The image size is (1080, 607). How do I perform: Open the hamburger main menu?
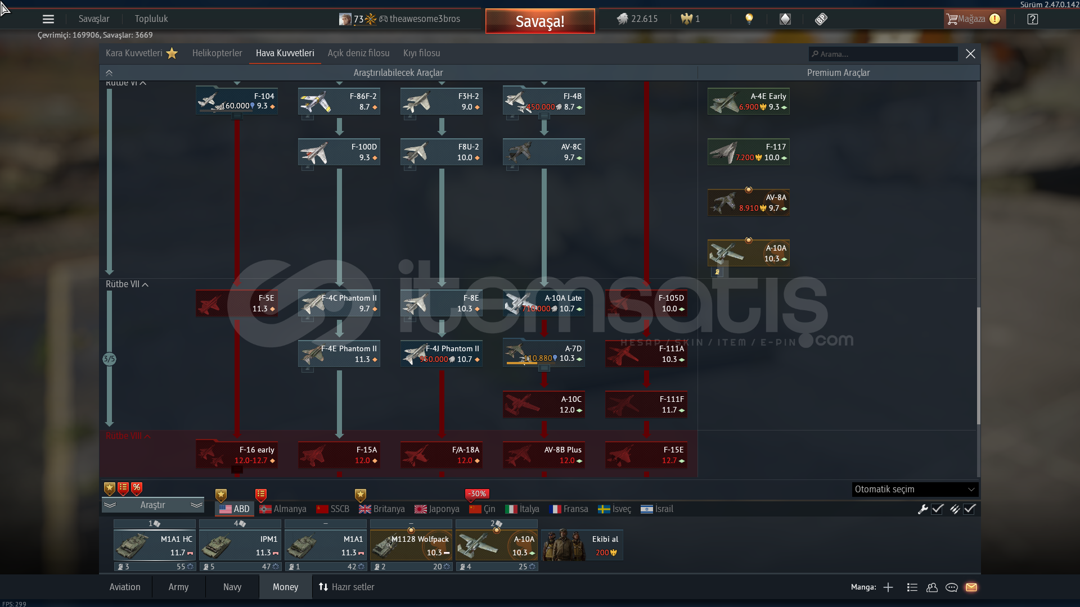click(48, 19)
